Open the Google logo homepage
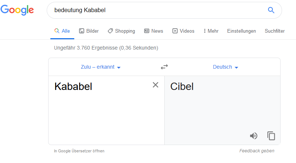The height and width of the screenshot is (163, 296). coord(17,10)
